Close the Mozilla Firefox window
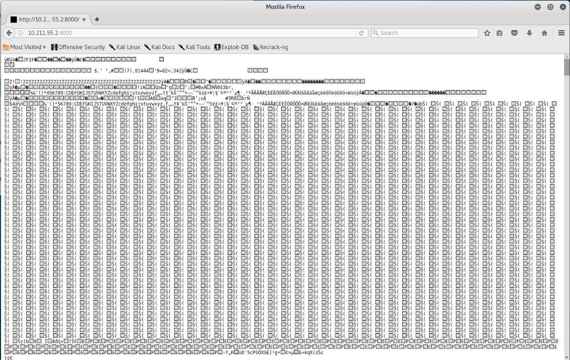The width and height of the screenshot is (570, 360). [x=562, y=7]
